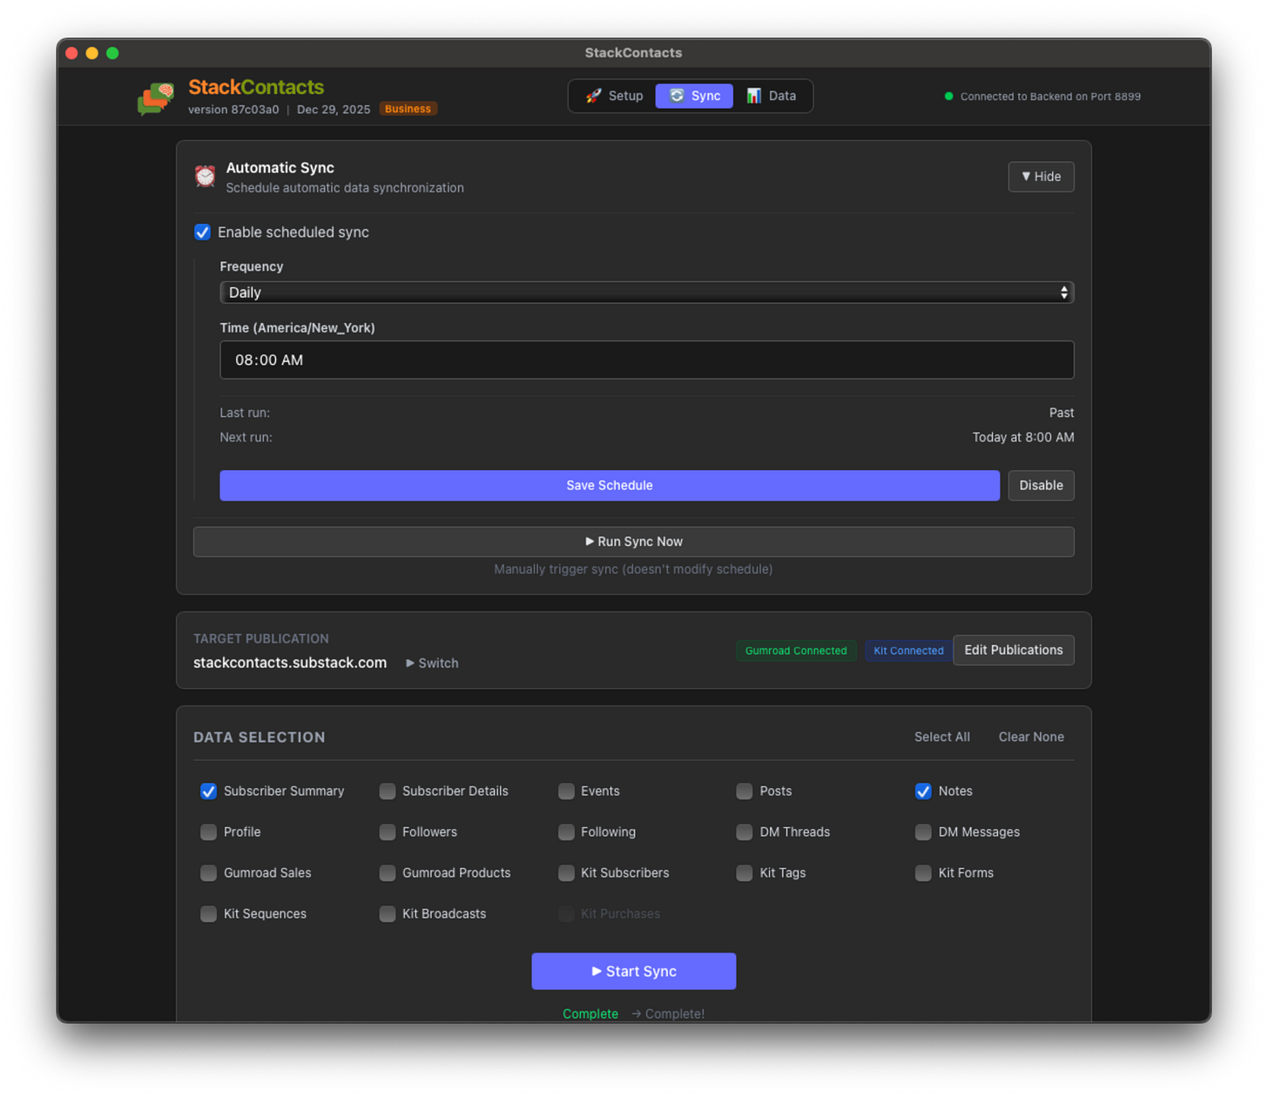Uncheck Enable scheduled sync
This screenshot has height=1098, width=1268.
[x=202, y=232]
